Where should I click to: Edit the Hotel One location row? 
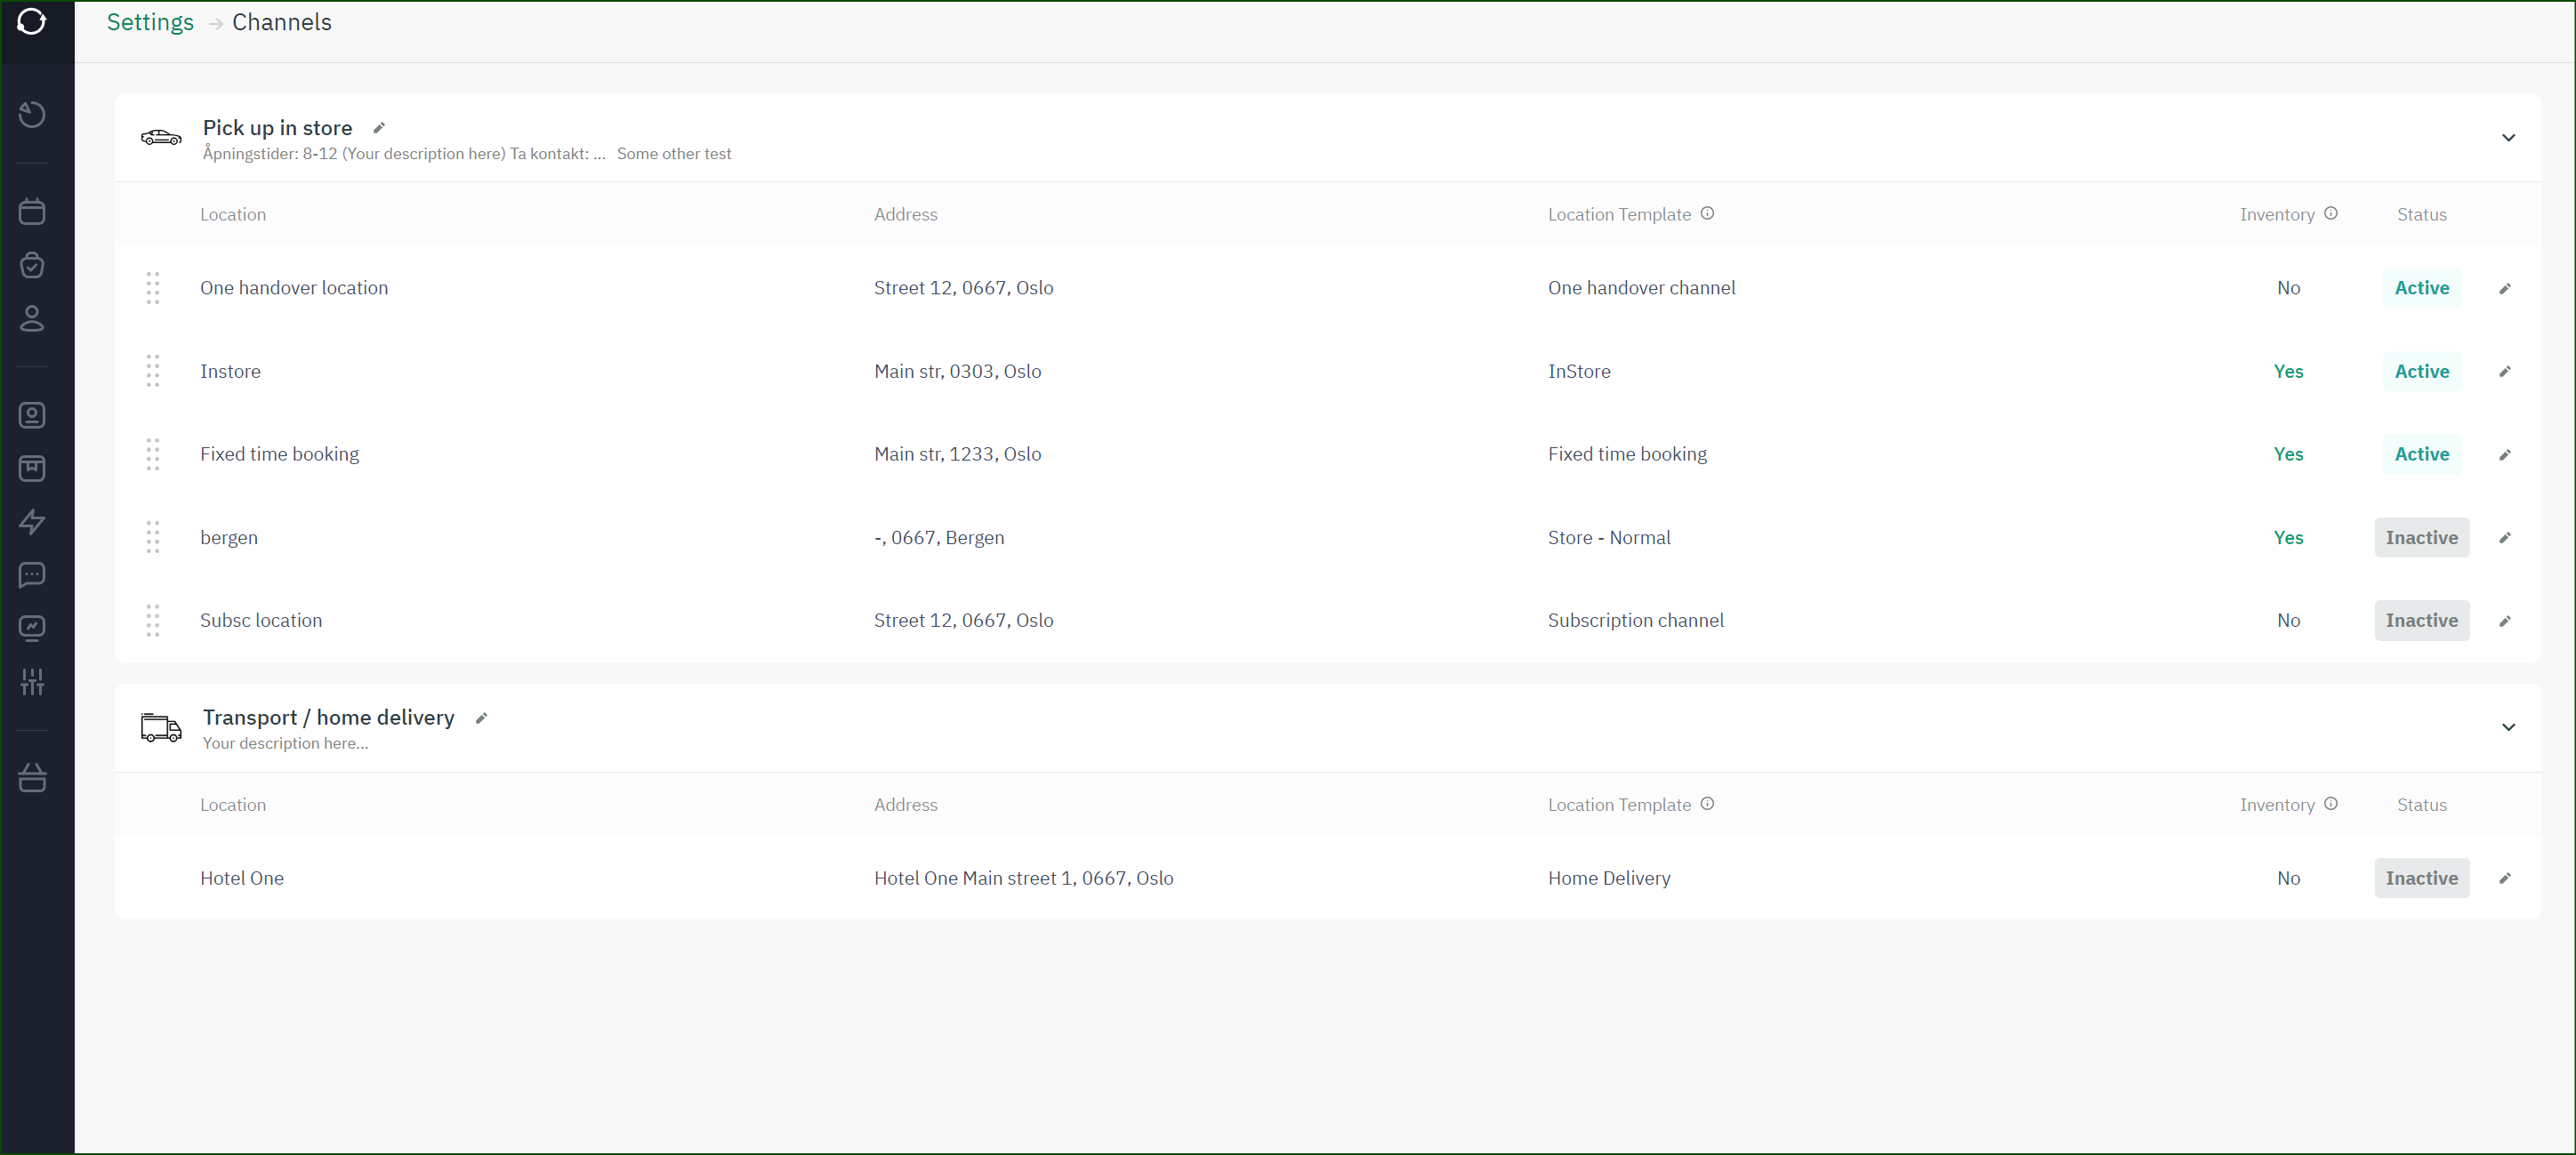click(2504, 879)
